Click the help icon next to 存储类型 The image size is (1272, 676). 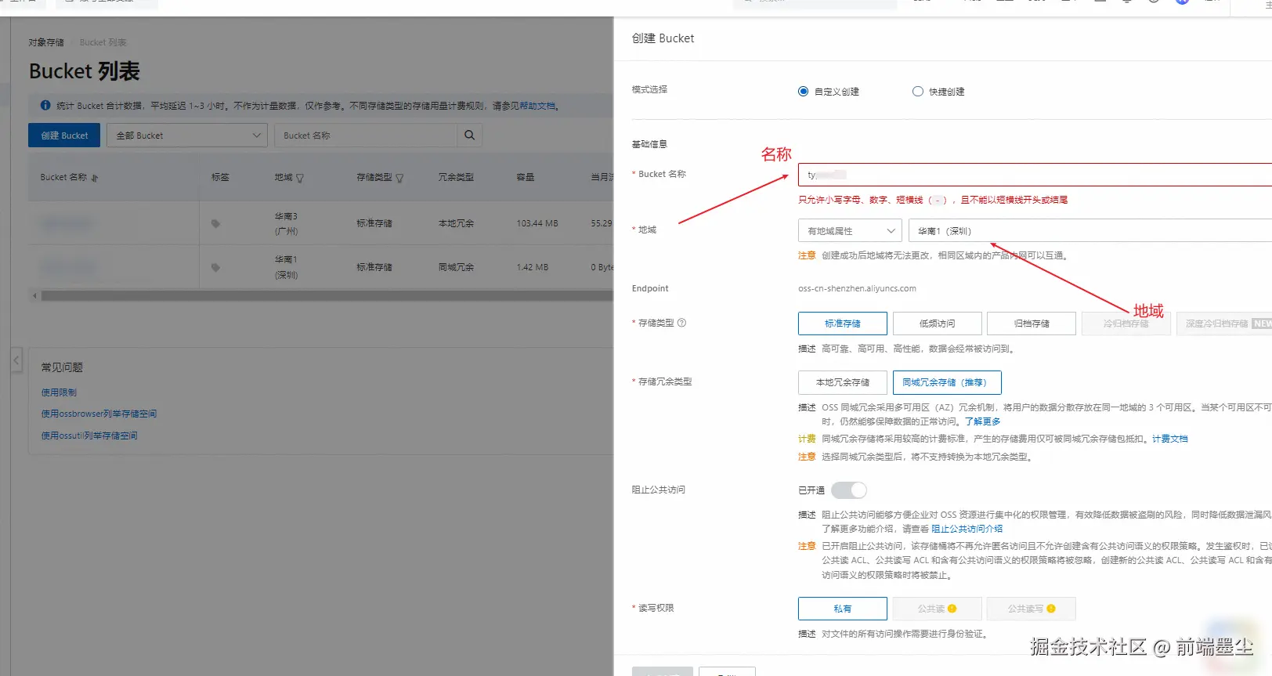(681, 323)
